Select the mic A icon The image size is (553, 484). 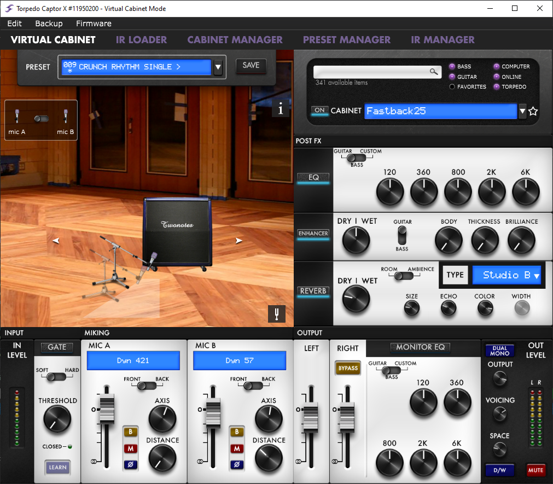tap(17, 116)
